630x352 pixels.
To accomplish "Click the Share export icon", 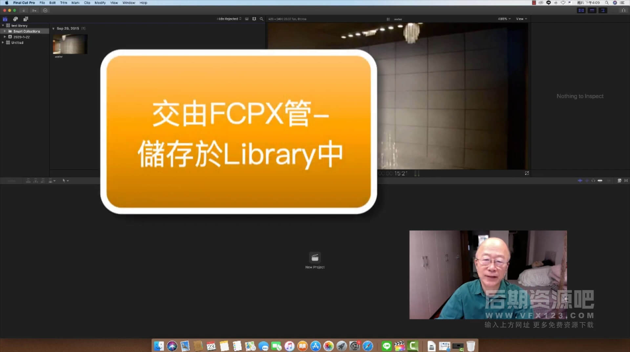I will click(623, 11).
